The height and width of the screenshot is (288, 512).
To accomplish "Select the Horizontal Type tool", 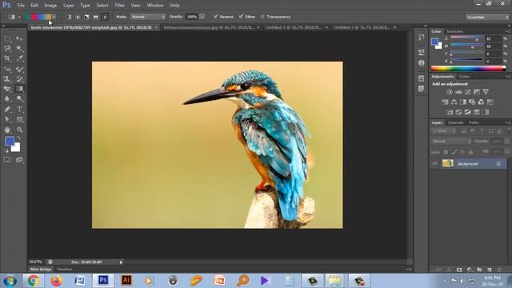I will 19,110.
